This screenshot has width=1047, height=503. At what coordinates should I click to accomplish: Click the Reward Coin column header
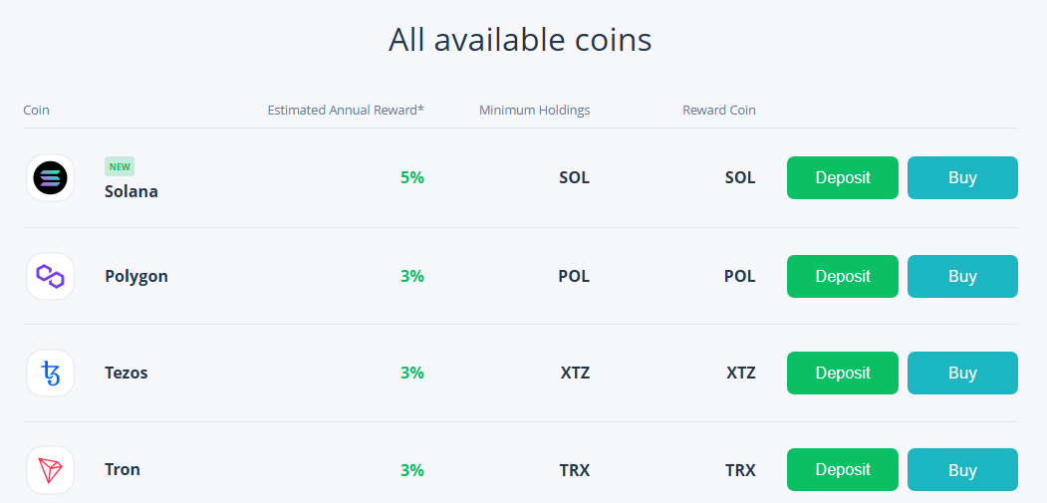coord(718,110)
